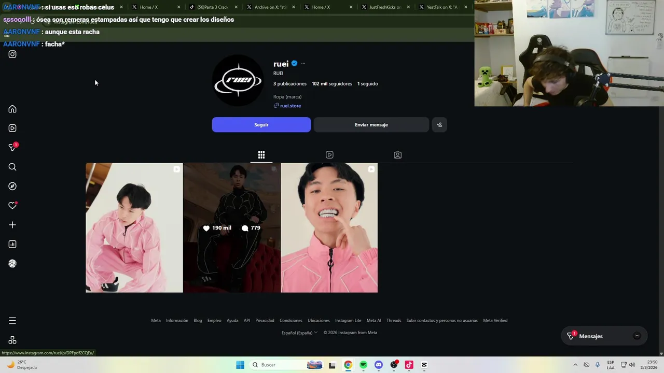Click the similar accounts add-person button

pos(439,125)
